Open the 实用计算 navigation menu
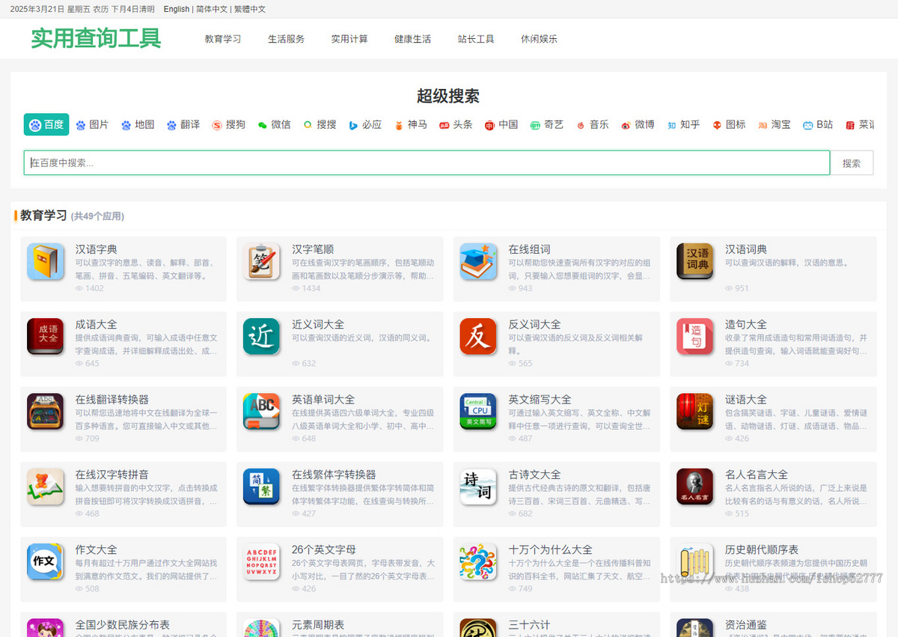Viewport: 898px width, 637px height. coord(349,39)
